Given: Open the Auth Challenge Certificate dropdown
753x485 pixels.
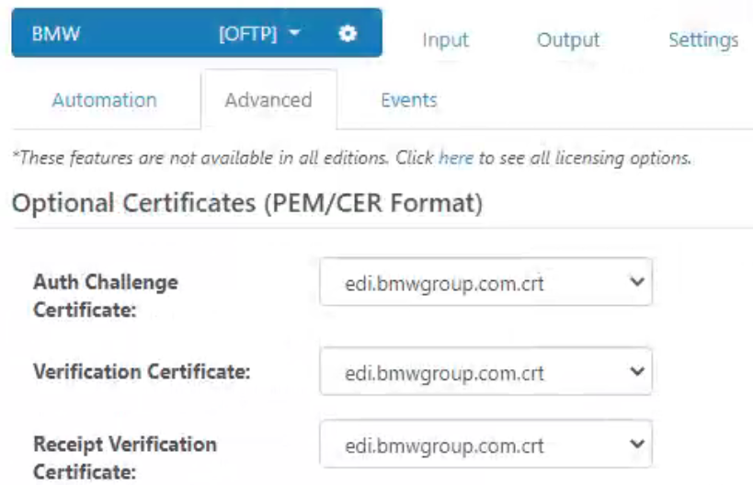Looking at the screenshot, I should coord(485,282).
